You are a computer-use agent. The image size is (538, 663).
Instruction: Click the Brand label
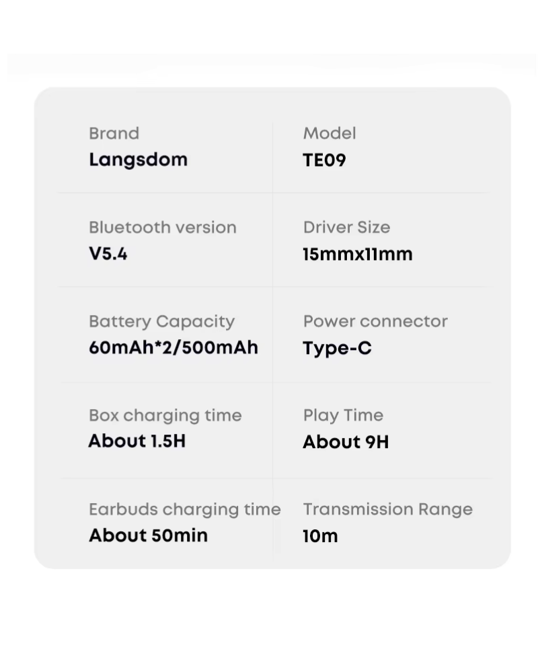(114, 134)
